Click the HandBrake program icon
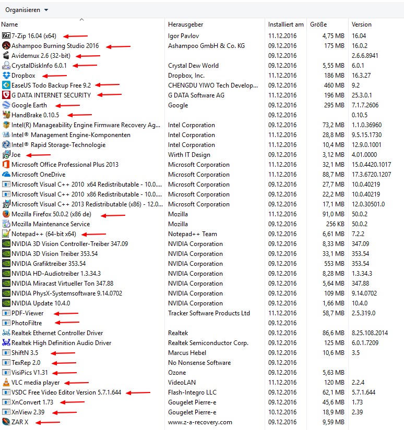This screenshot has height=430, width=404. [x=6, y=115]
